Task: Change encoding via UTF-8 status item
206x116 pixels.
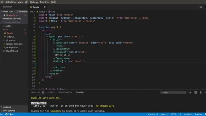Action: [x=174, y=114]
